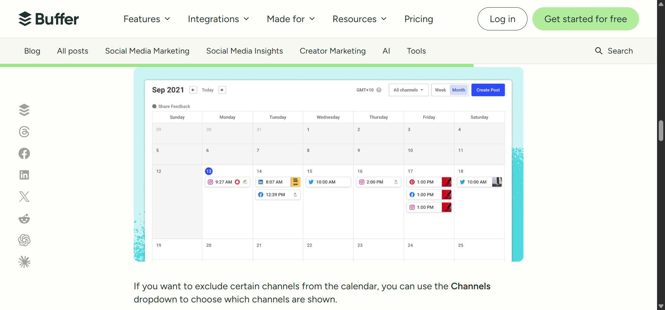Select the highlighted date 13 in the calendar
The width and height of the screenshot is (665, 310).
[x=209, y=171]
